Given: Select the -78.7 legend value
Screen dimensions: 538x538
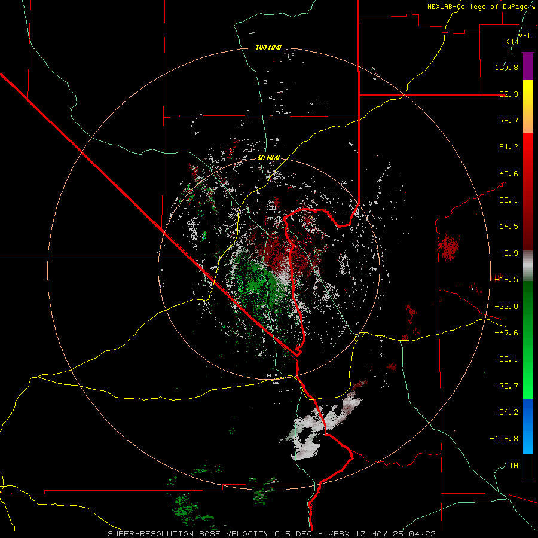Looking at the screenshot, I should (x=506, y=386).
